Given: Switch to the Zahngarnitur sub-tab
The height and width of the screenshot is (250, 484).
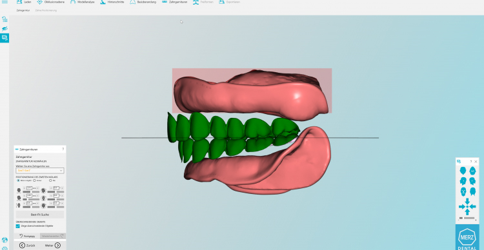Looking at the screenshot, I should [x=23, y=10].
